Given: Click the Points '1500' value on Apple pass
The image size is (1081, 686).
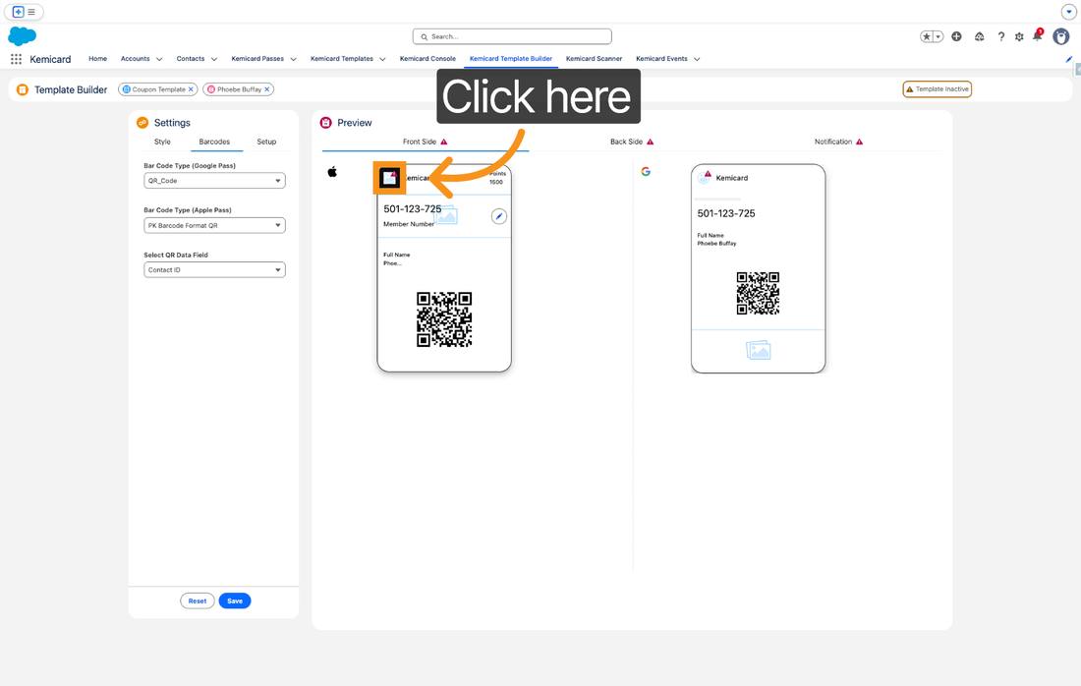Looking at the screenshot, I should click(x=496, y=182).
